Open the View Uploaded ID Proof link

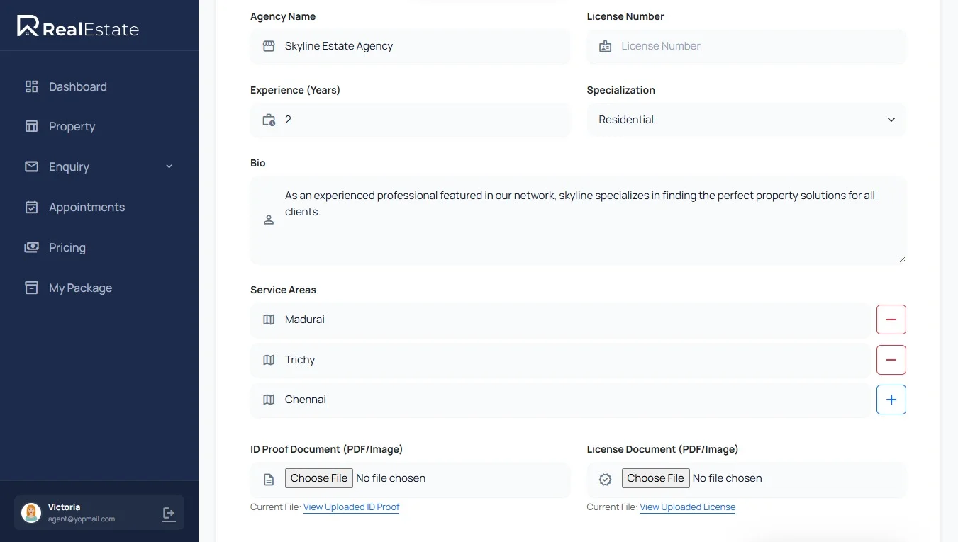351,507
